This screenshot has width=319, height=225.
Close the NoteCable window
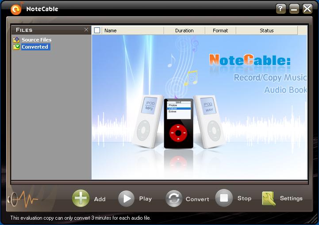[307, 9]
